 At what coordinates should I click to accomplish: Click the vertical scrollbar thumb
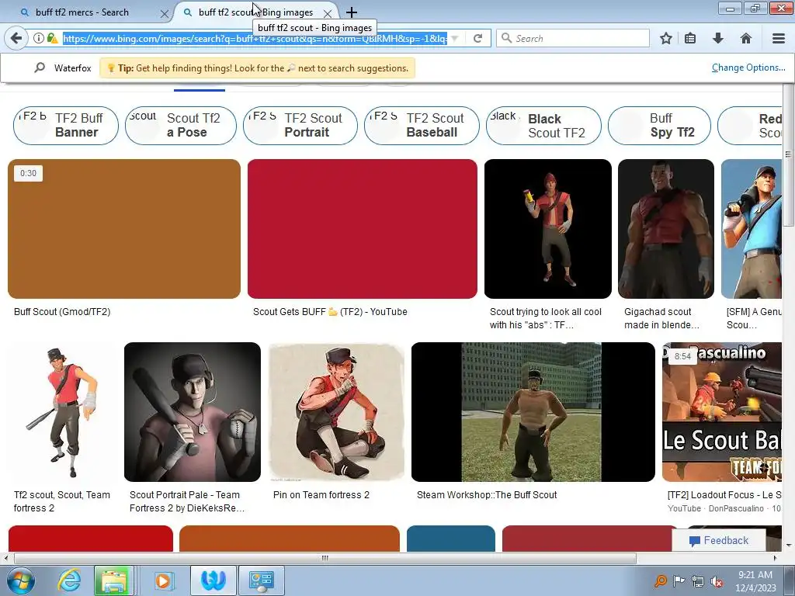click(x=789, y=154)
